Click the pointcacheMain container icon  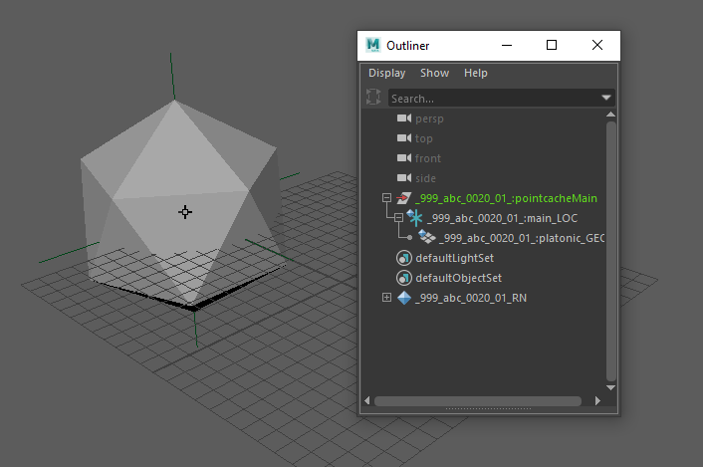click(x=403, y=198)
